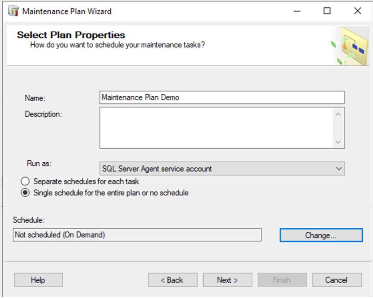Image resolution: width=373 pixels, height=298 pixels.
Task: Expand the Run as dropdown arrow
Action: click(339, 169)
